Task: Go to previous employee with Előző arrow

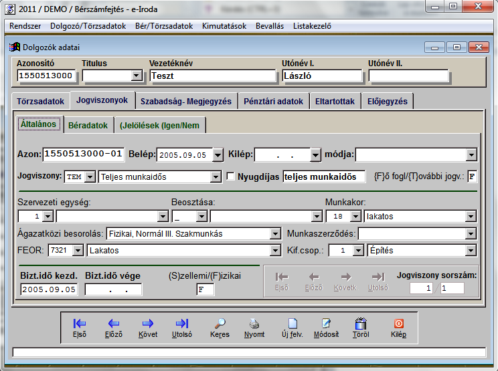Action: (113, 326)
